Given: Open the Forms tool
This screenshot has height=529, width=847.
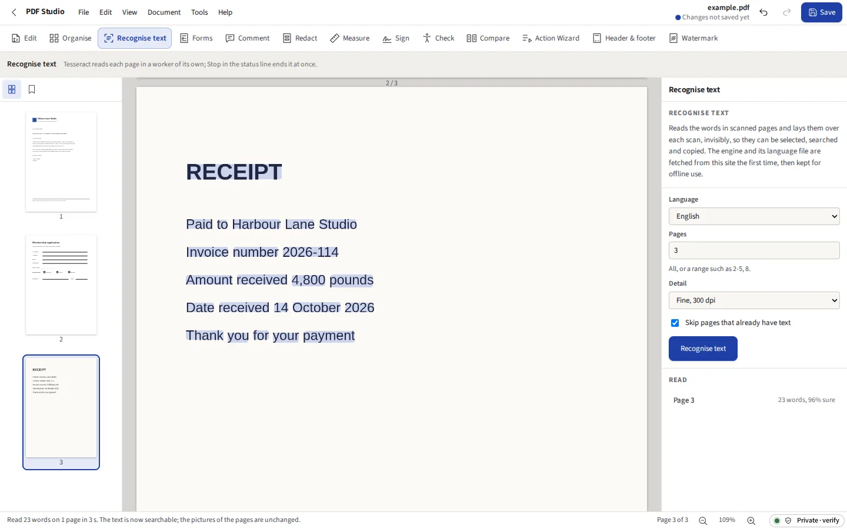Looking at the screenshot, I should [x=196, y=38].
